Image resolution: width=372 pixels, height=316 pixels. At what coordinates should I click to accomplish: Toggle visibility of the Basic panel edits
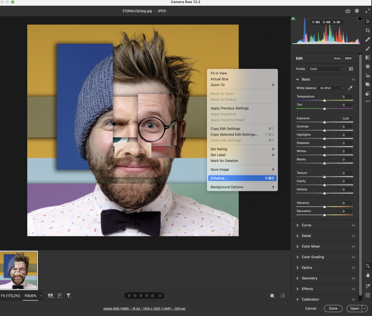click(353, 79)
